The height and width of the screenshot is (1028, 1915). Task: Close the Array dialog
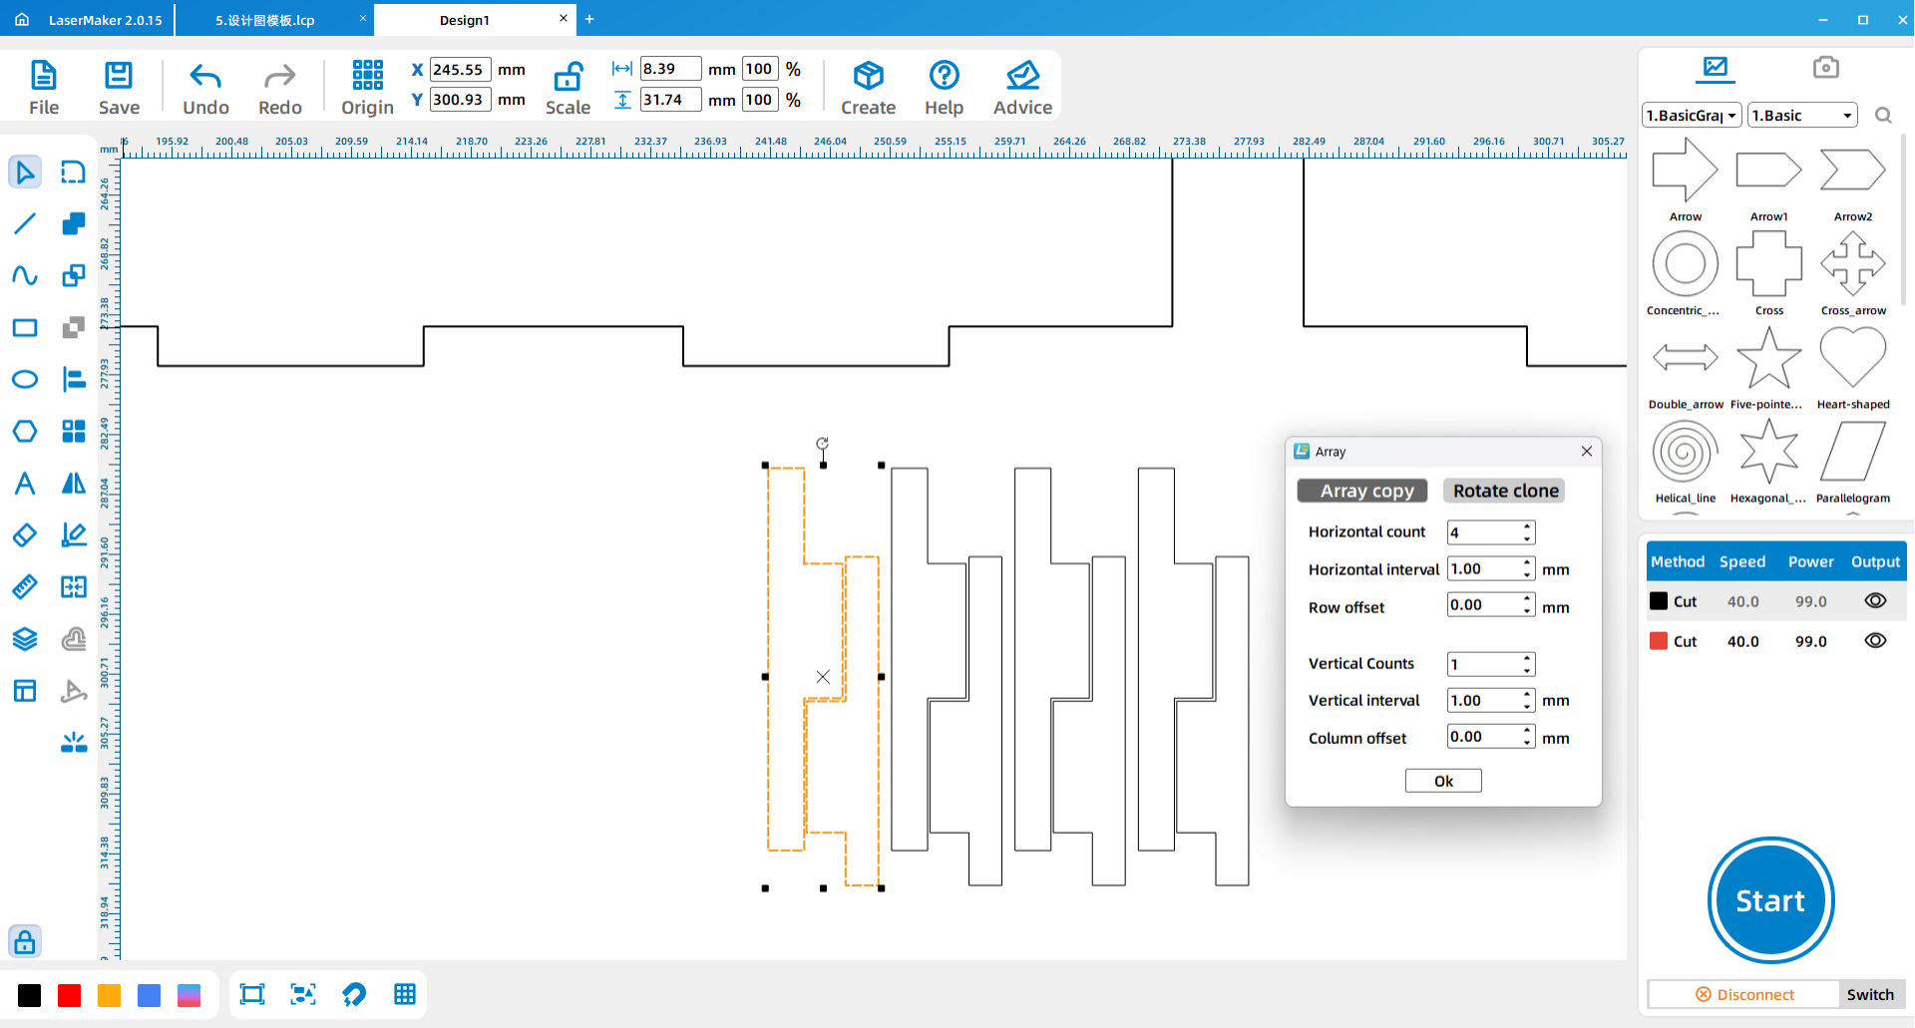pyautogui.click(x=1587, y=452)
